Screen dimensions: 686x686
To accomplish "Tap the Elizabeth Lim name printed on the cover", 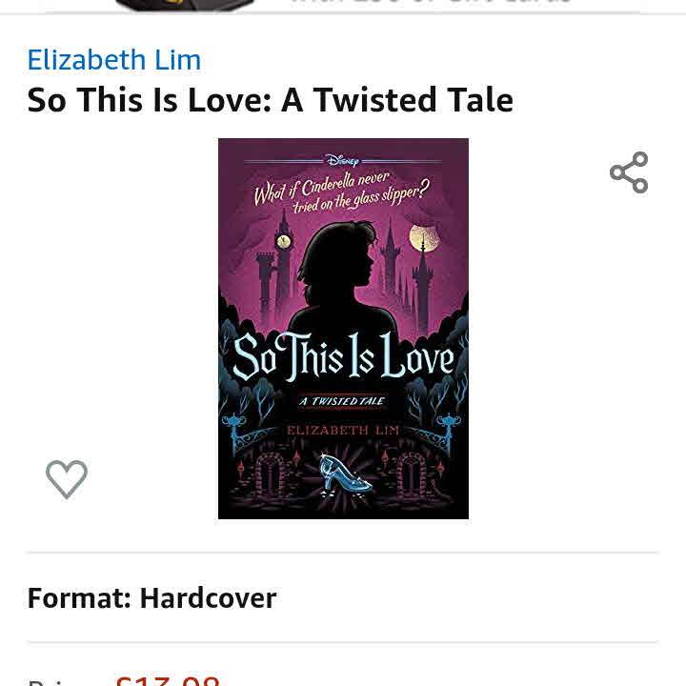I will pyautogui.click(x=343, y=431).
